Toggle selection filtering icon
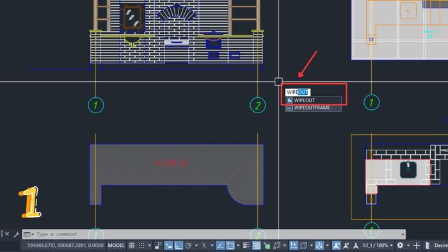The image size is (448, 252). coord(304,246)
